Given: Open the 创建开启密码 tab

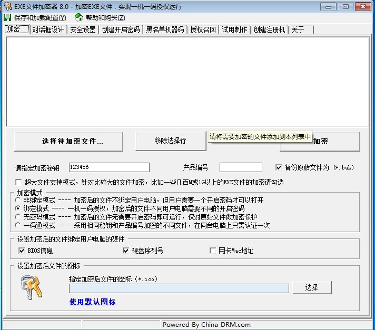Looking at the screenshot, I should click(x=121, y=29).
